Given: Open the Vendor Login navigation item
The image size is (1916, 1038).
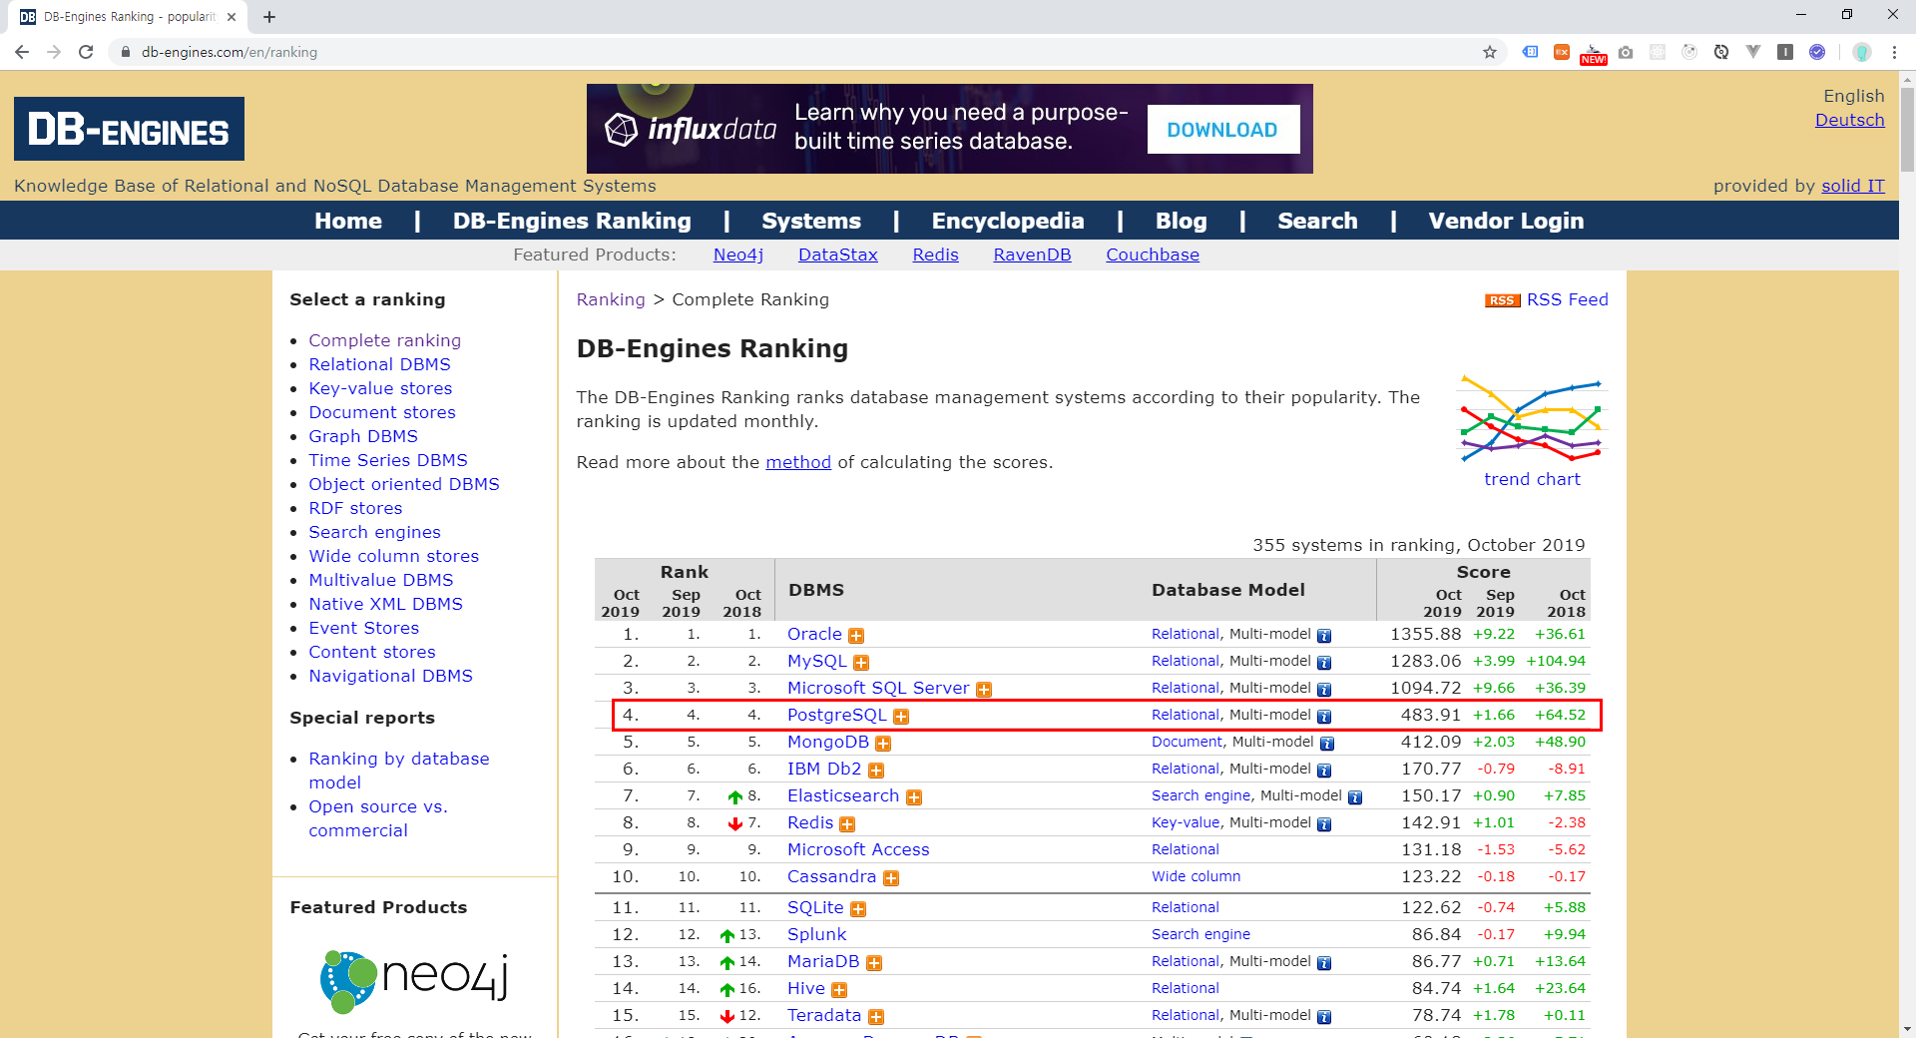Looking at the screenshot, I should [x=1506, y=221].
